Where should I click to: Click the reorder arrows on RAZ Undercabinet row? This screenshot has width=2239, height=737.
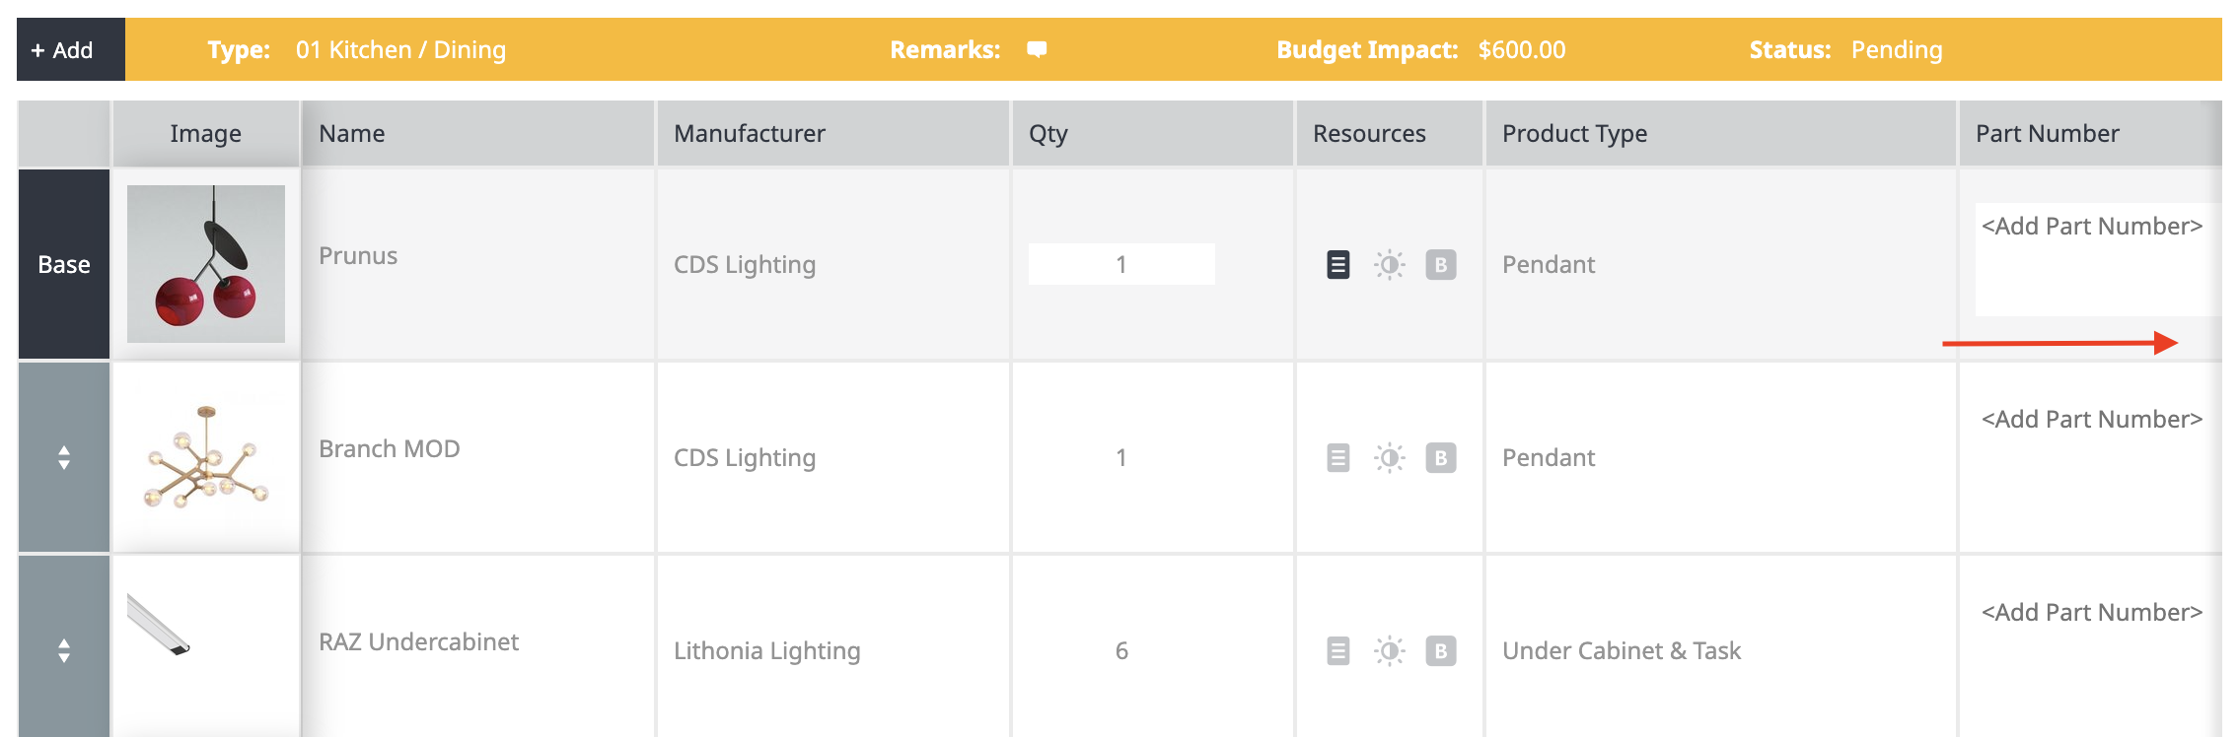coord(64,651)
